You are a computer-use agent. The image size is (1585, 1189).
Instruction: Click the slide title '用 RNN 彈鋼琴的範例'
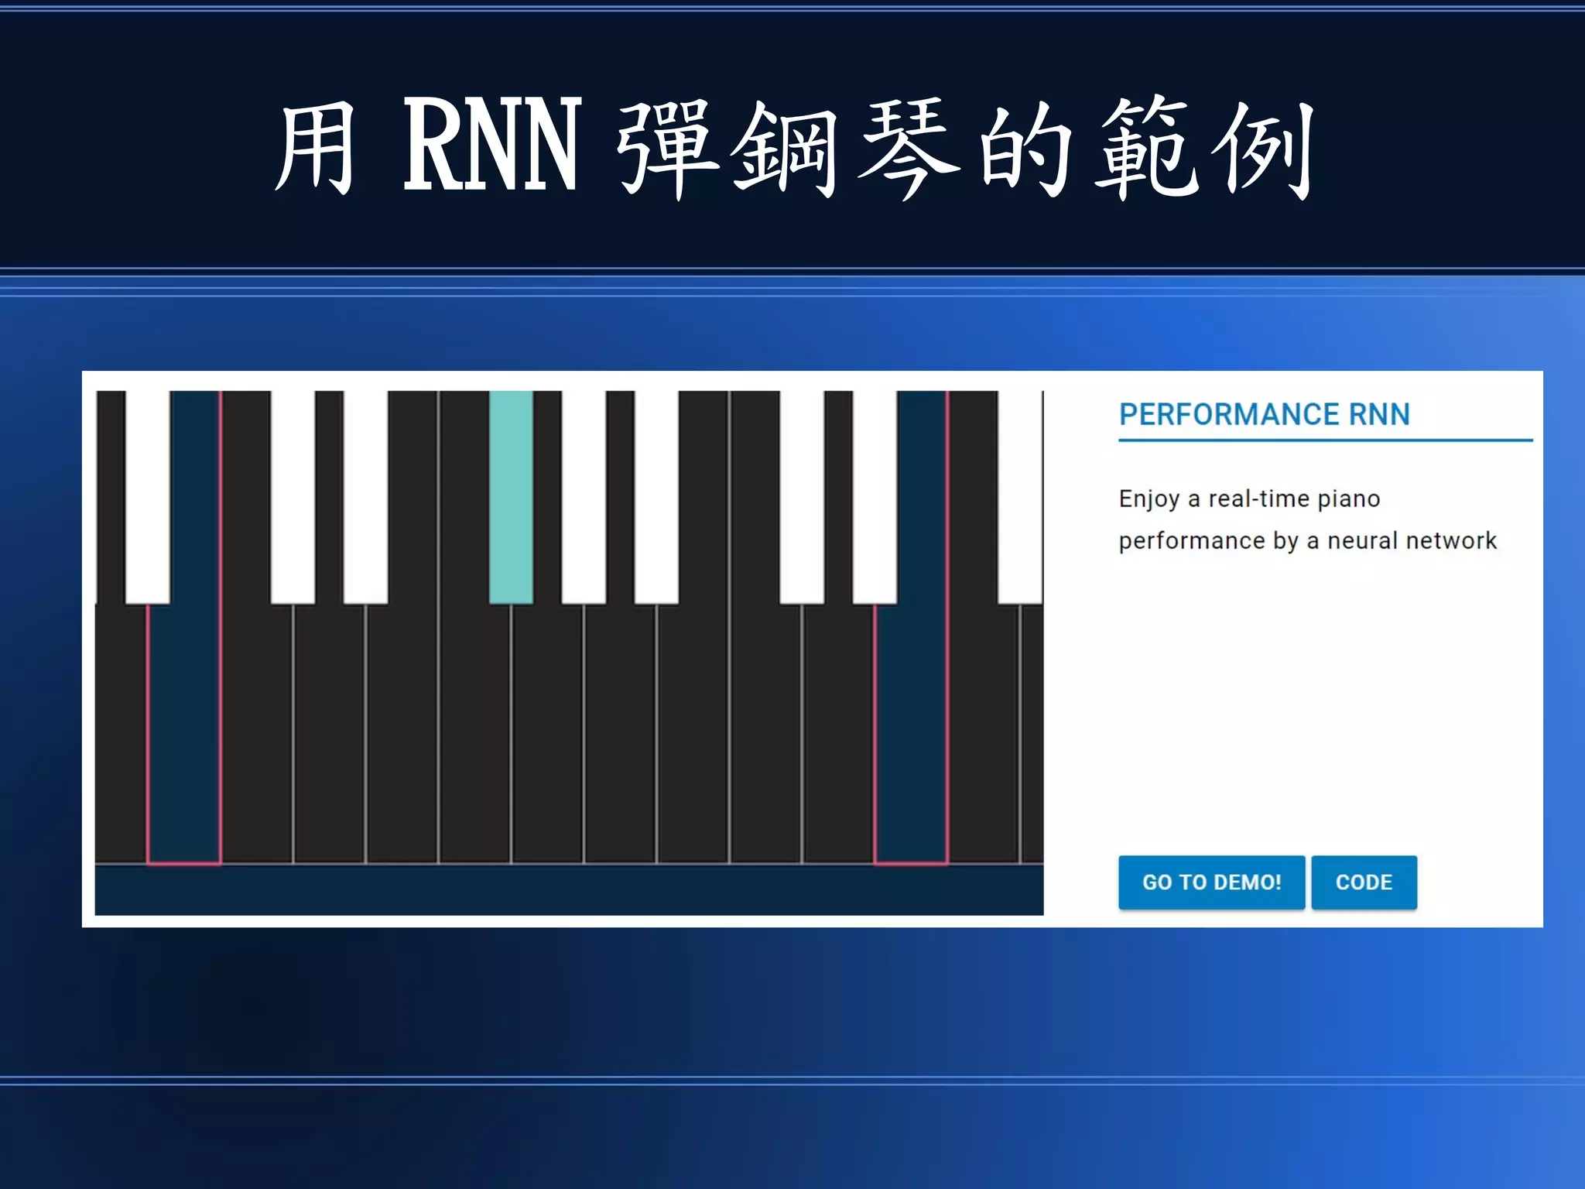[x=794, y=147]
